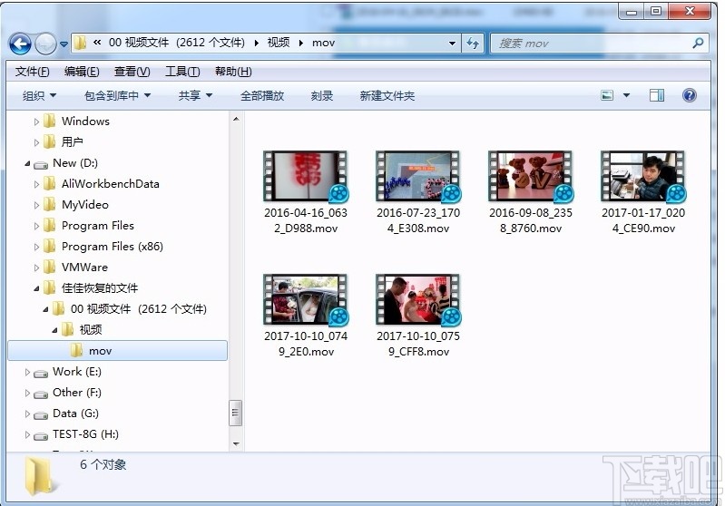Expand the AliWorkbenchData folder
Image resolution: width=725 pixels, height=506 pixels.
tap(36, 184)
